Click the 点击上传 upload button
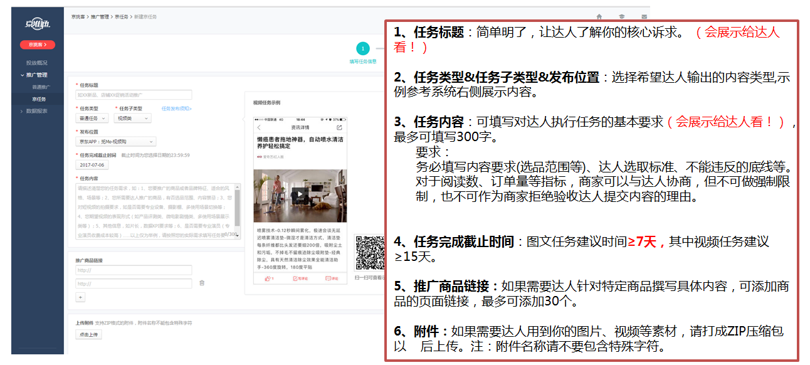The height and width of the screenshot is (365, 810). [88, 334]
